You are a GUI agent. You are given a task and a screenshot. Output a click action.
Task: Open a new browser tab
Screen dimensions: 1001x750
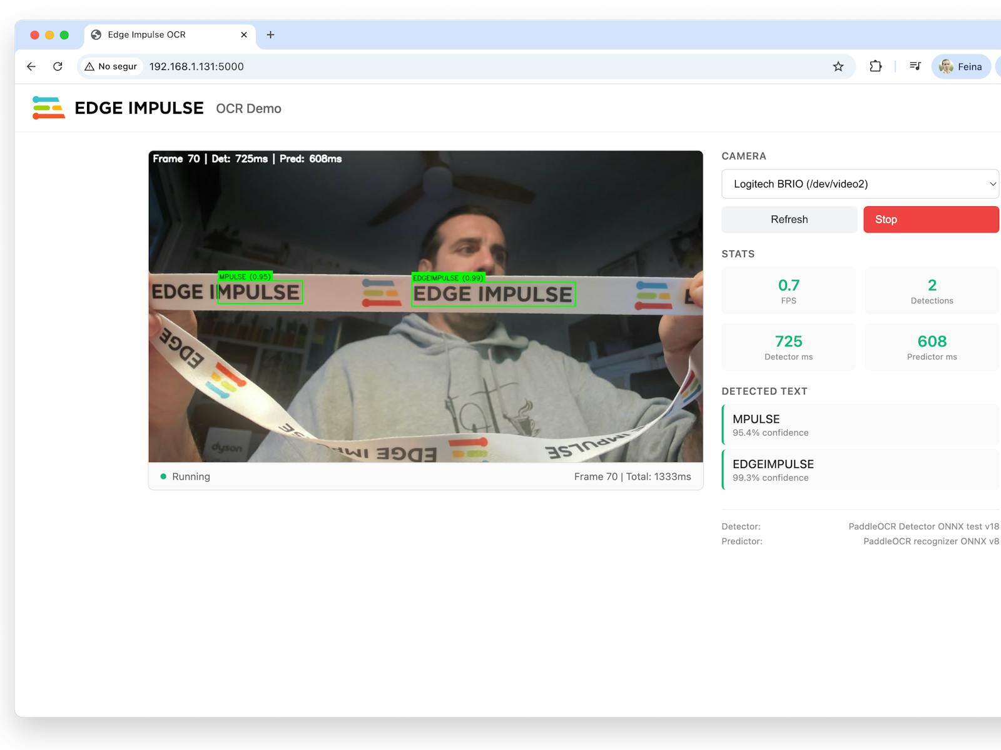coord(270,34)
